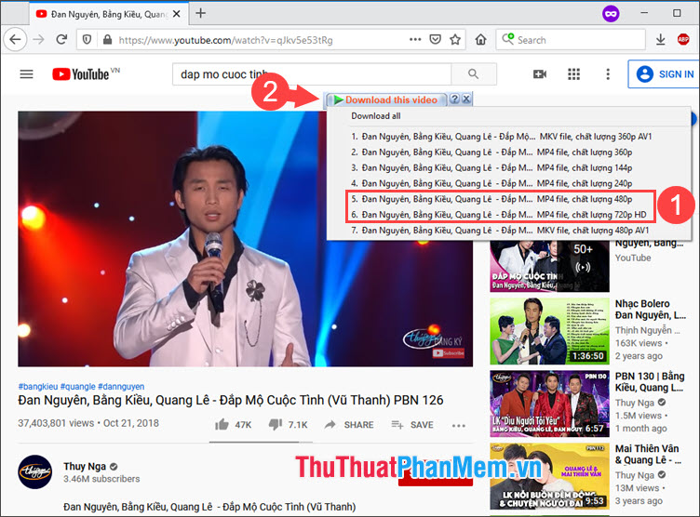The height and width of the screenshot is (517, 700).
Task: Click the Download this video button
Action: pyautogui.click(x=385, y=99)
